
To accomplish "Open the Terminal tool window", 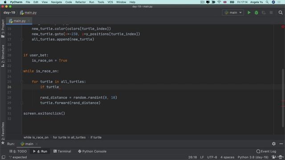I will 62,151.
